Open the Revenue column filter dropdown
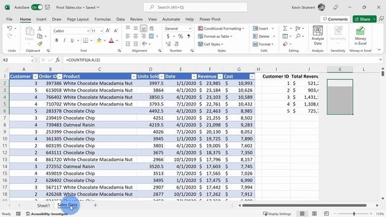The width and height of the screenshot is (386, 217). click(220, 77)
